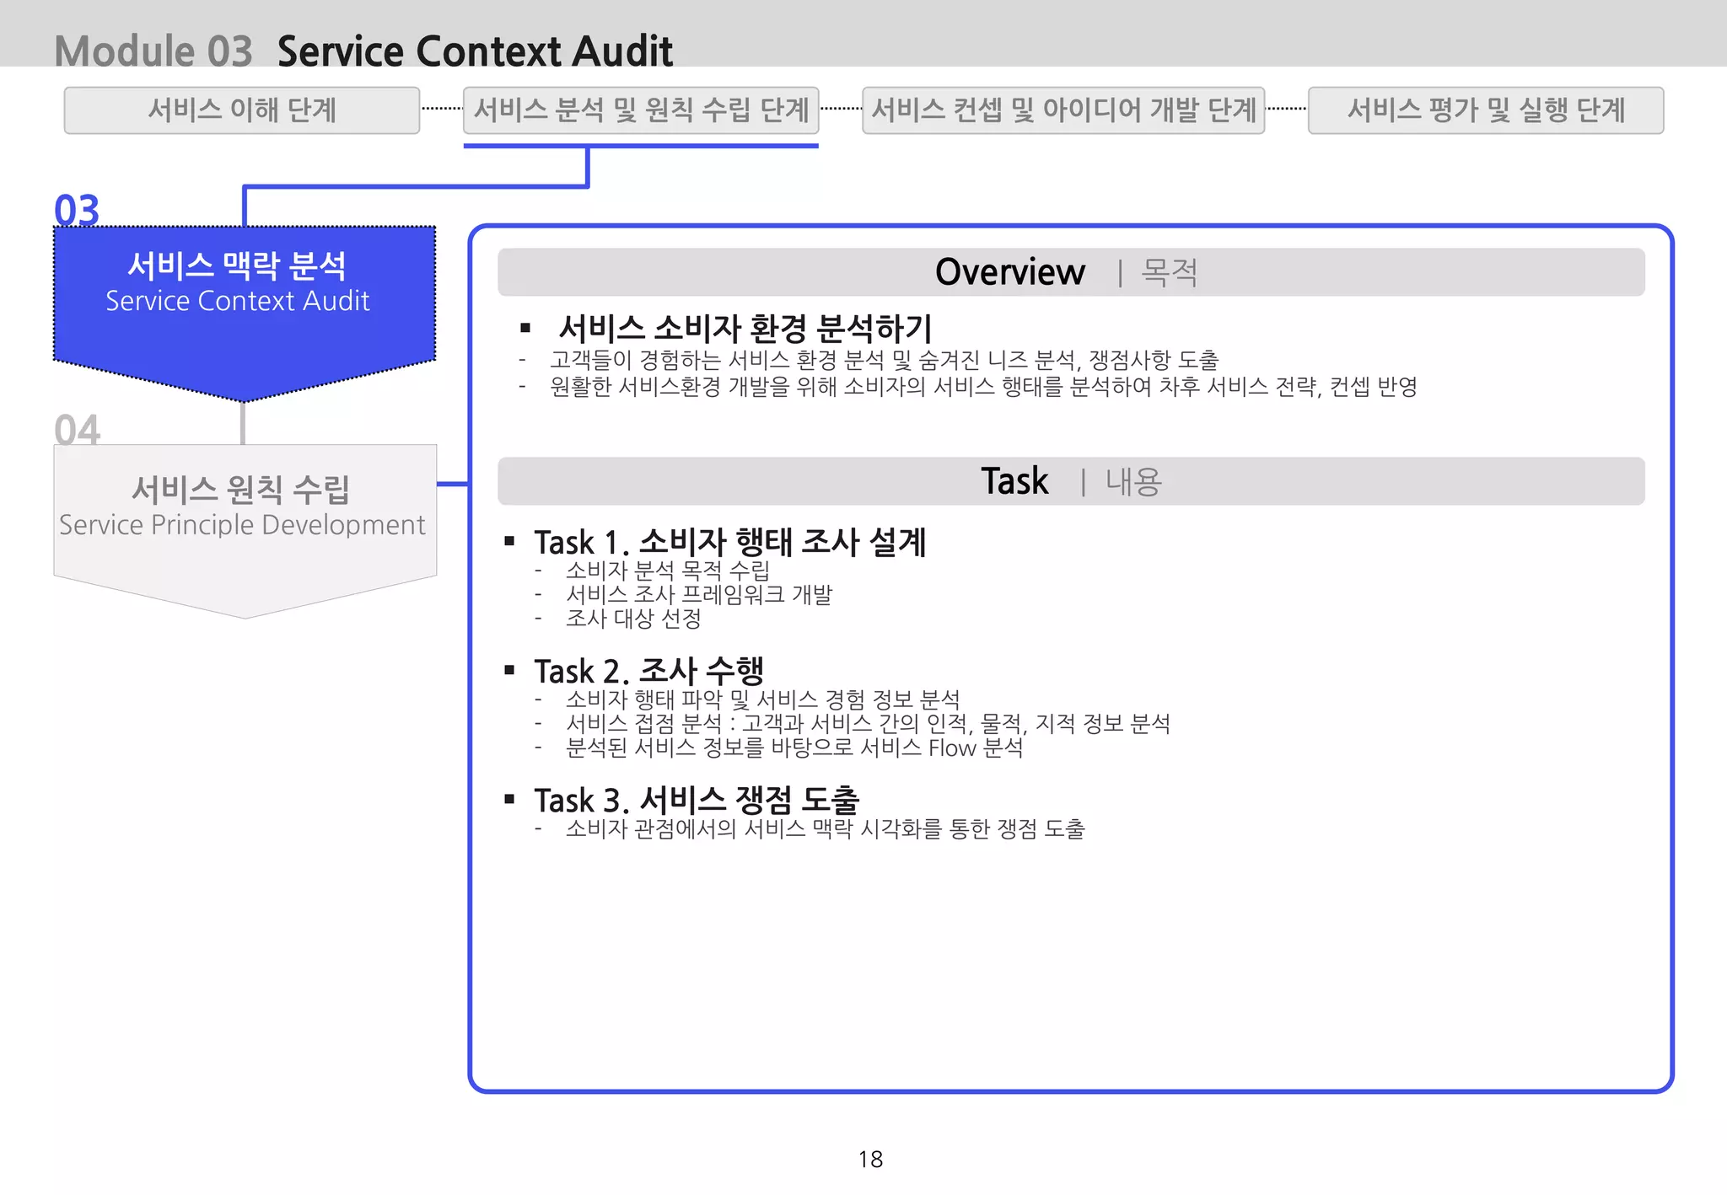This screenshot has width=1727, height=1195.
Task: Click the Overview | 목적 header bar
Action: 1071,272
